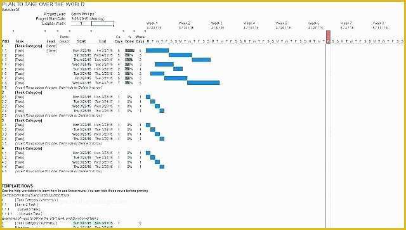Click the [Name] lead cell in row 1.1
The image size is (406, 230).
pos(51,51)
